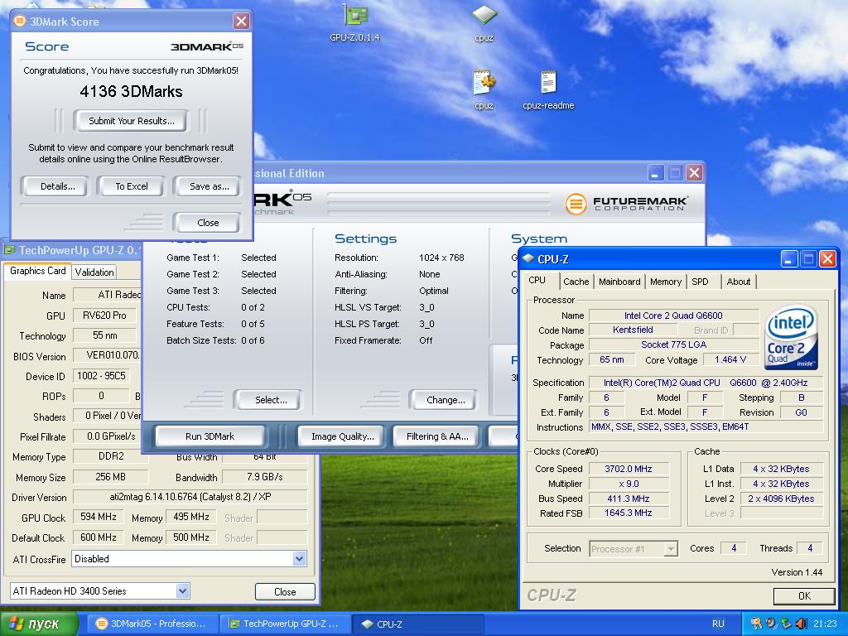Viewport: 848px width, 636px height.
Task: Export score To Excel
Action: (x=132, y=186)
